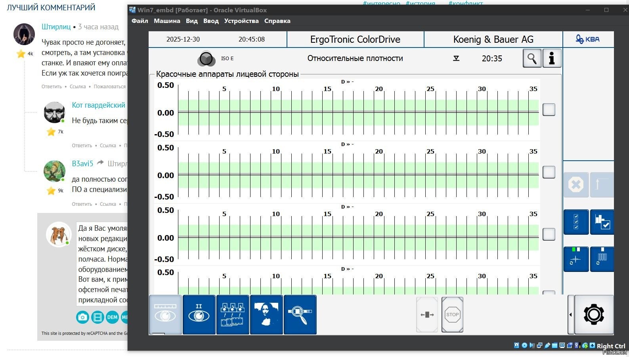629x357 pixels.
Task: Toggle the third inking unit checkbox
Action: point(549,234)
